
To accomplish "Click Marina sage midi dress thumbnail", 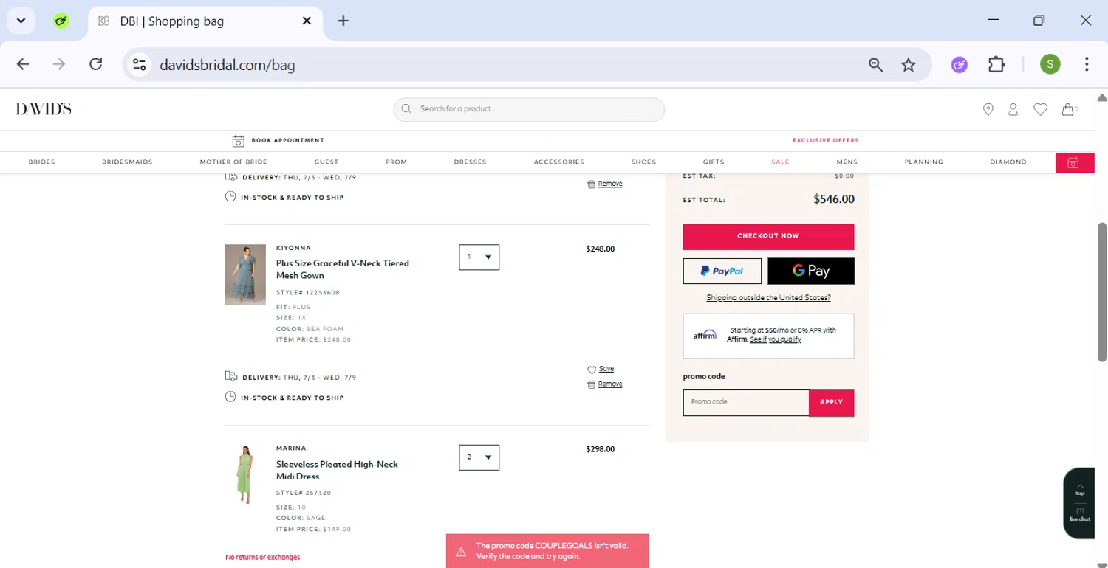I will (245, 474).
